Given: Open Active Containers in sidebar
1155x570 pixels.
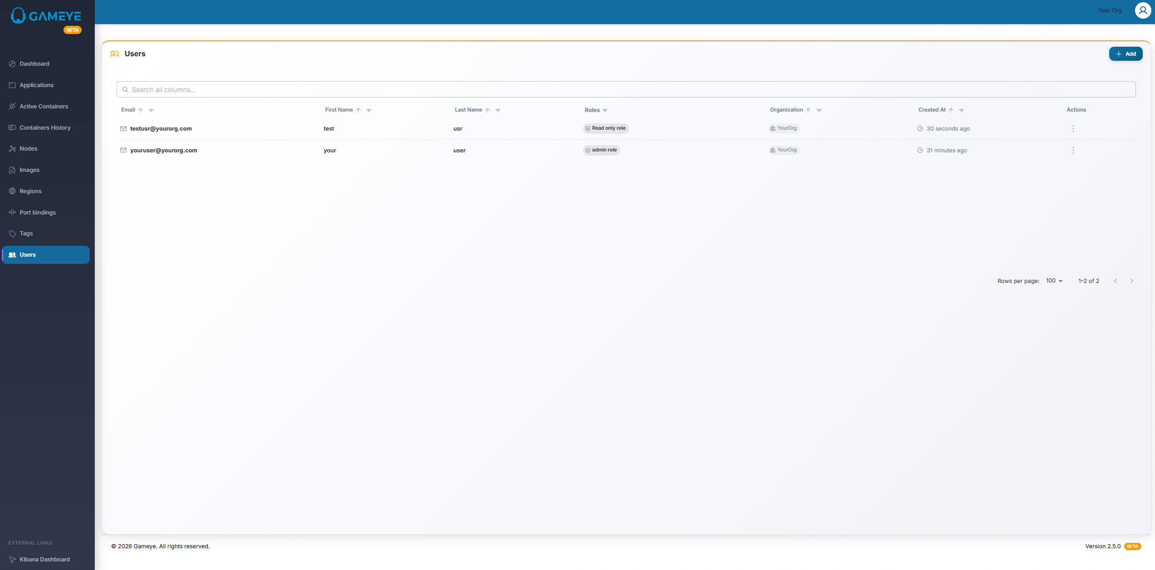Looking at the screenshot, I should 44,107.
